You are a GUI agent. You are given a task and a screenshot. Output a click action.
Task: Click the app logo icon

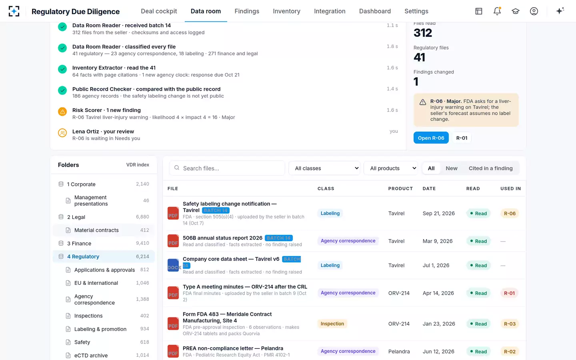pyautogui.click(x=14, y=11)
